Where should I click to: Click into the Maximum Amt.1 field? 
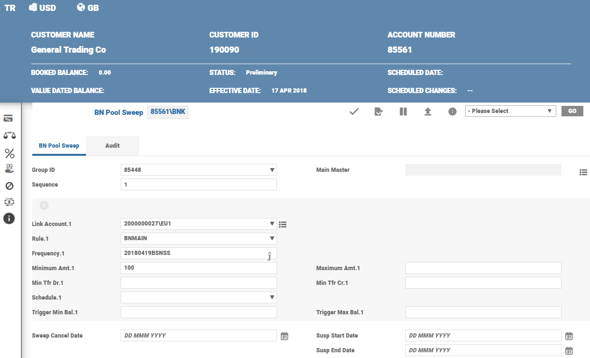point(483,268)
